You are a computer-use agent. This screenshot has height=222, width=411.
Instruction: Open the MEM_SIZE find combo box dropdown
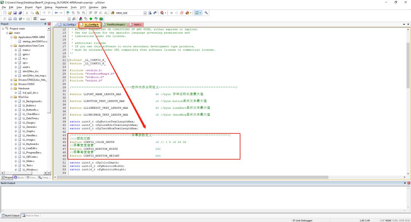[x=145, y=13]
